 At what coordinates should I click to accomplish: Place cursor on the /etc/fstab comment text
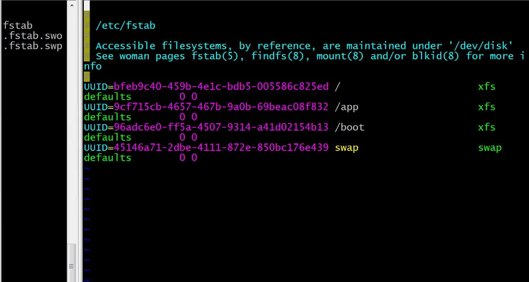[125, 26]
